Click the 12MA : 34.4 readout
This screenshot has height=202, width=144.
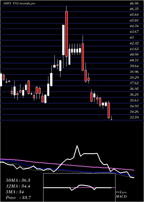[18, 186]
